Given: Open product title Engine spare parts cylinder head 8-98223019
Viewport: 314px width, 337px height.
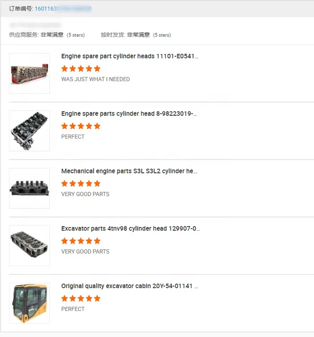Looking at the screenshot, I should click(x=129, y=113).
